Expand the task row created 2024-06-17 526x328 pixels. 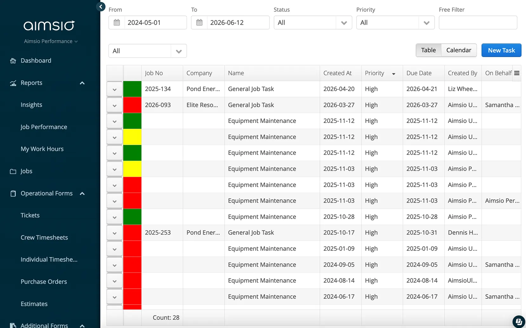[x=115, y=297]
